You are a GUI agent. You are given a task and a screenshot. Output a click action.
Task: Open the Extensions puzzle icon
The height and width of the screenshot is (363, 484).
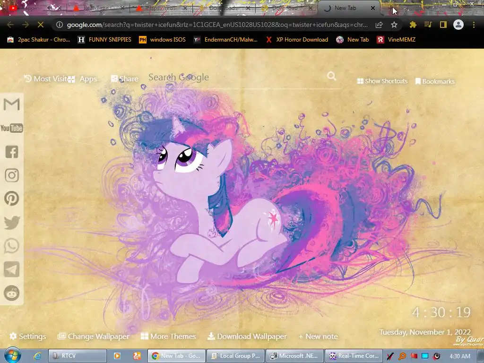(x=413, y=25)
